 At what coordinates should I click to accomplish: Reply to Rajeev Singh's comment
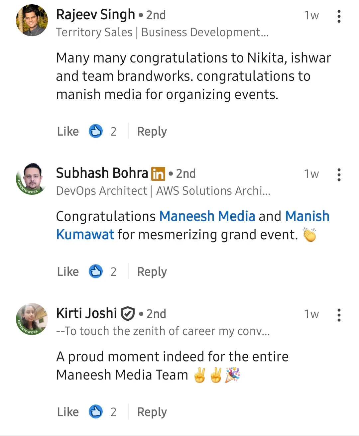[x=152, y=132]
